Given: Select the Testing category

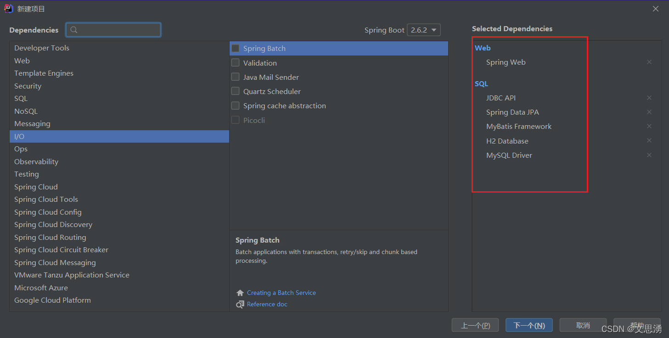Looking at the screenshot, I should pos(119,174).
